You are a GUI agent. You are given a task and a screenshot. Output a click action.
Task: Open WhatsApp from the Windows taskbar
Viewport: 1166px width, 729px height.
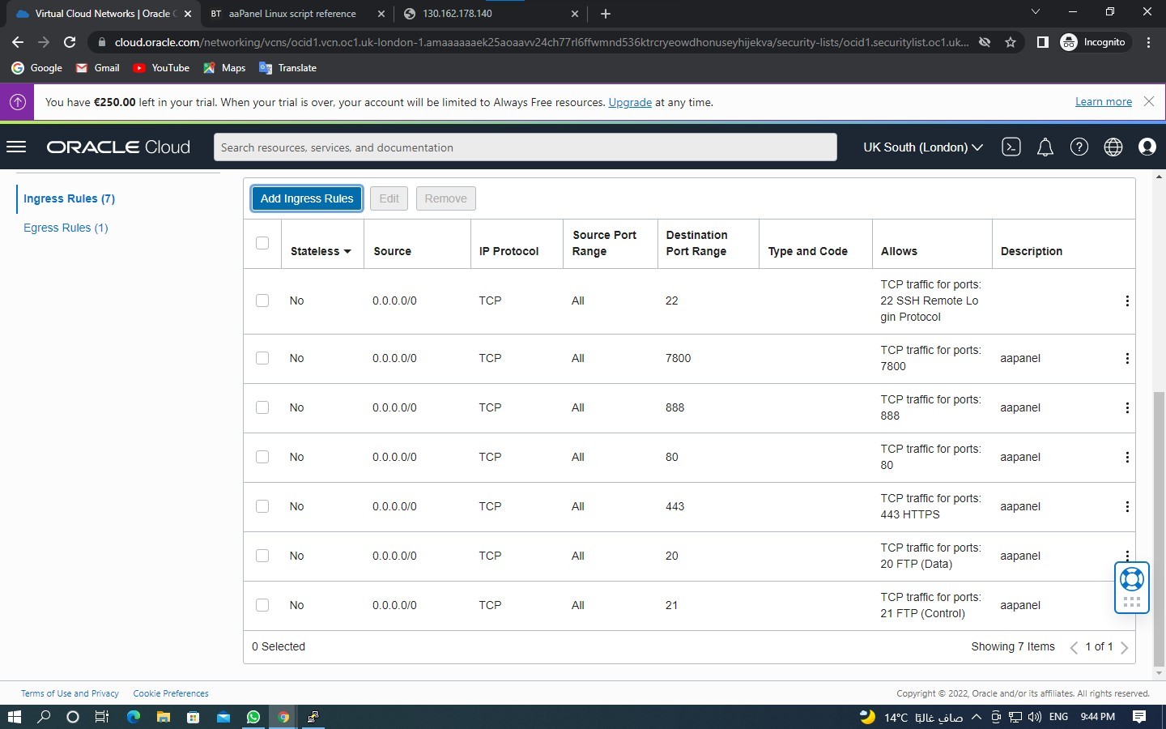[253, 717]
